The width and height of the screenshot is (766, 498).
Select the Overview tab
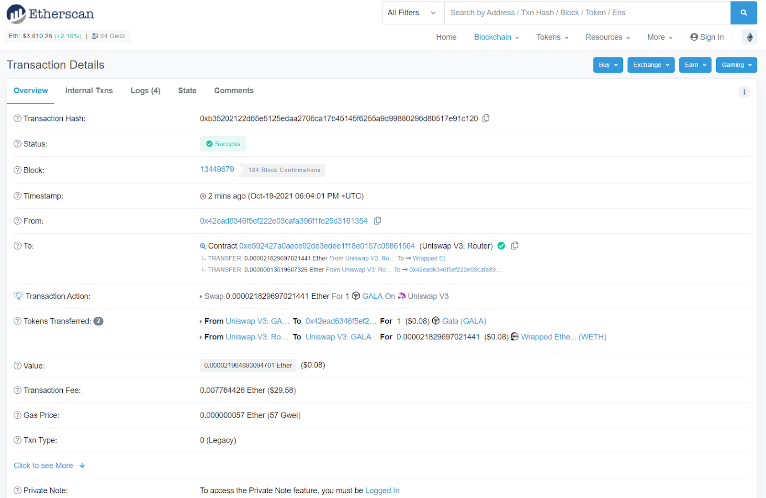[x=31, y=91]
